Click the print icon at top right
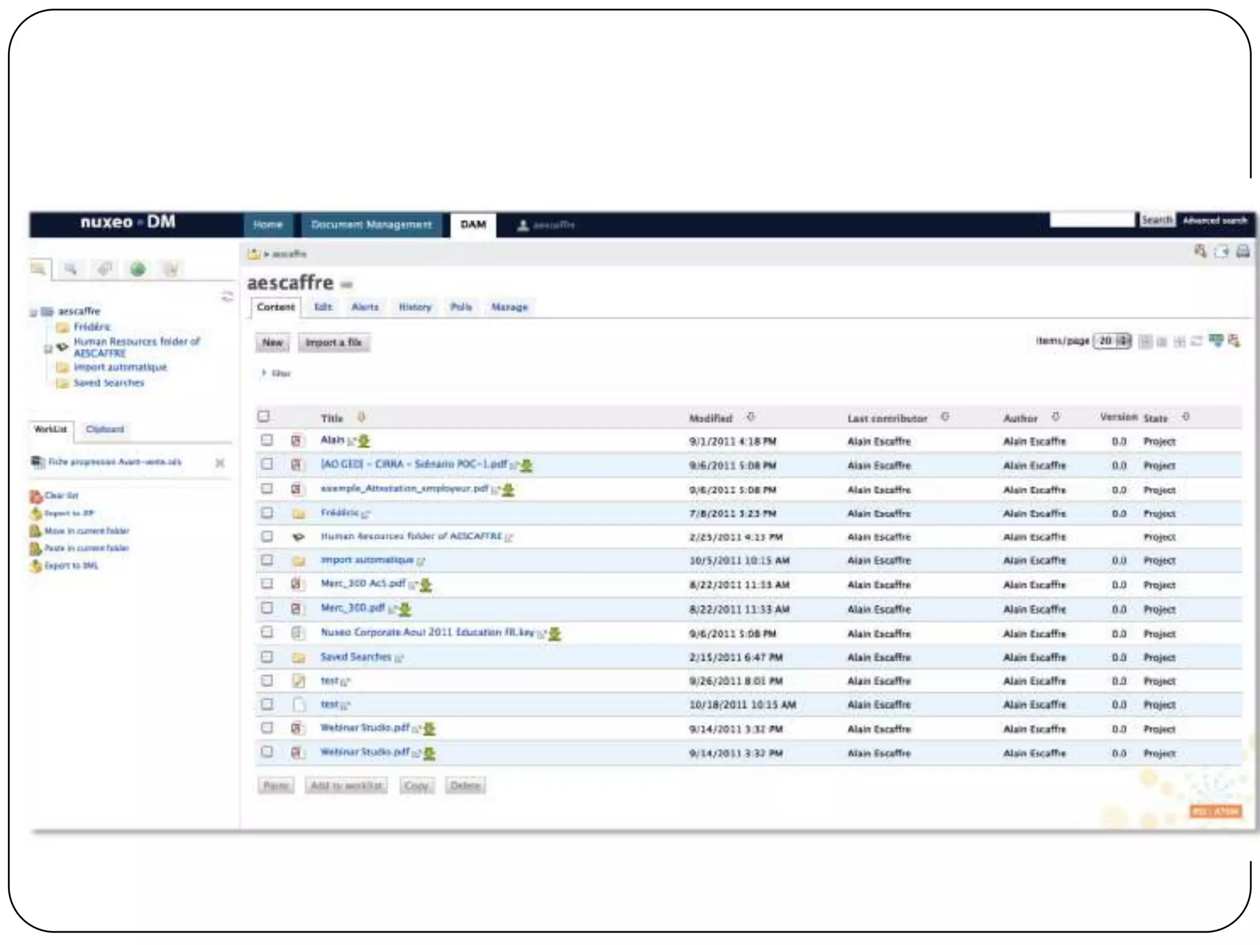 point(1243,251)
